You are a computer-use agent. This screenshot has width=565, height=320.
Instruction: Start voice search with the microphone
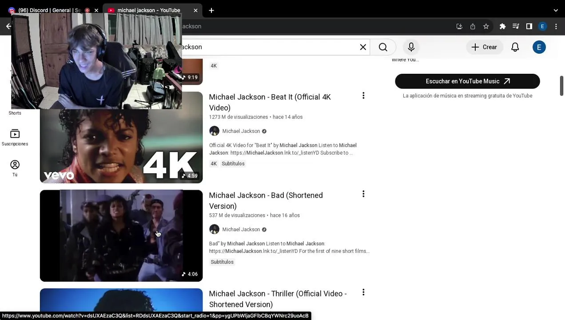(x=411, y=47)
